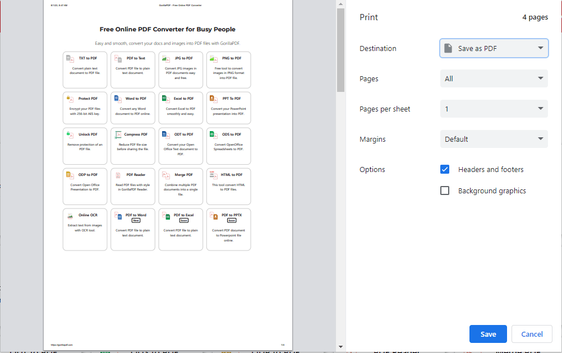Click the 'Print' dialog title

(x=369, y=17)
